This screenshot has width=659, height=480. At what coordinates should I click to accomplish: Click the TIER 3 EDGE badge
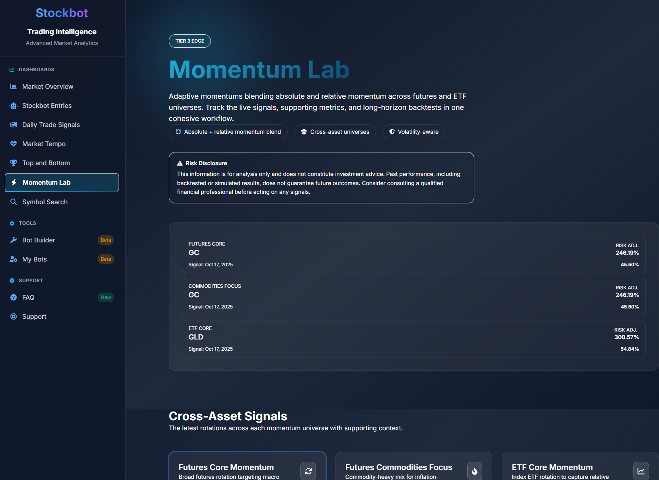click(x=190, y=41)
